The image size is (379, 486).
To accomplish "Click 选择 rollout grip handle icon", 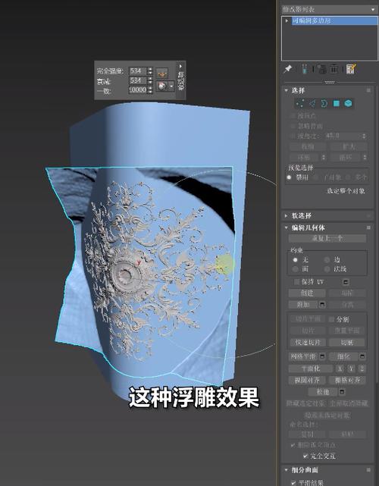I will 368,90.
